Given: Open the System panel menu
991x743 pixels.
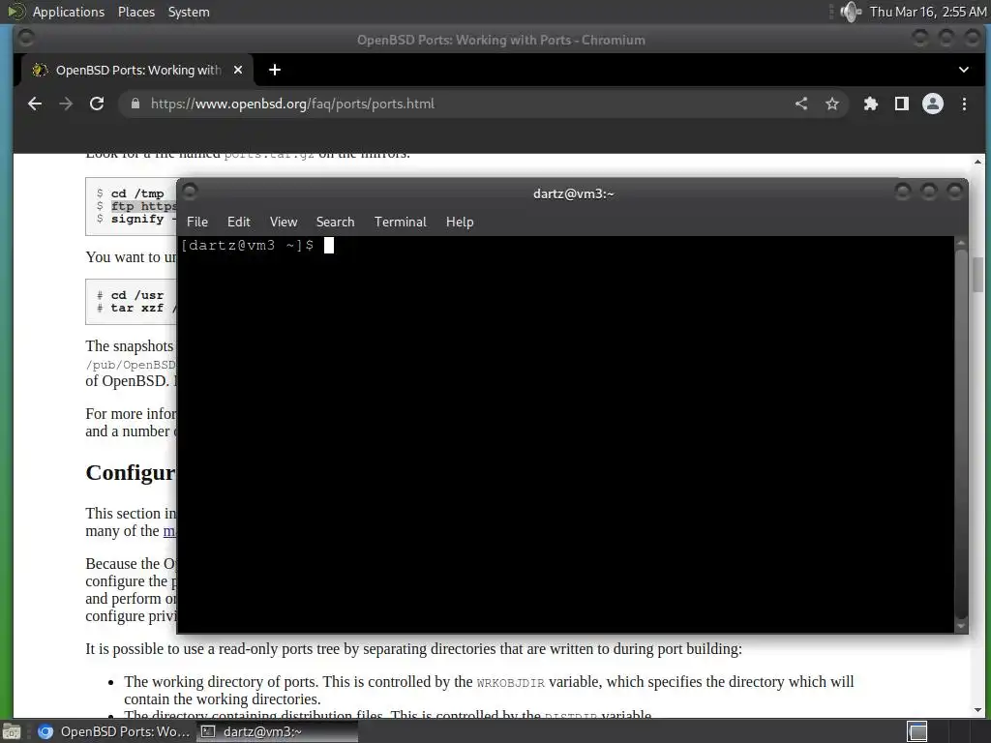Looking at the screenshot, I should [189, 12].
